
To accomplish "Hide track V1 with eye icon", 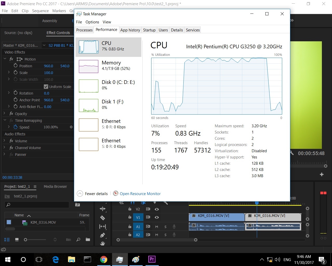I will click(157, 217).
